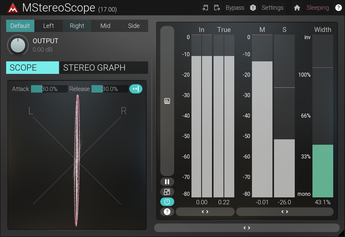This screenshot has width=345, height=237.
Task: Expand the M/S Width meters arrows
Action: 285,212
